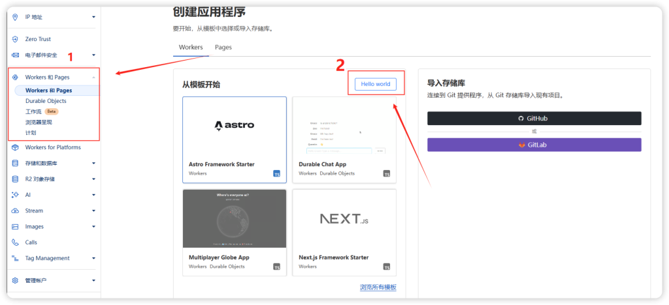This screenshot has height=305, width=669.
Task: Expand the 存储和数据库 dropdown arrow
Action: 94,164
